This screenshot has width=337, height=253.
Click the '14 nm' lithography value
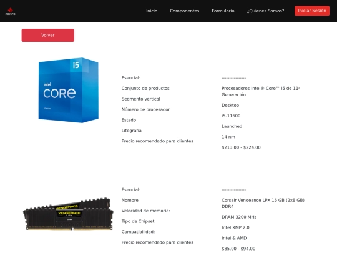click(228, 137)
